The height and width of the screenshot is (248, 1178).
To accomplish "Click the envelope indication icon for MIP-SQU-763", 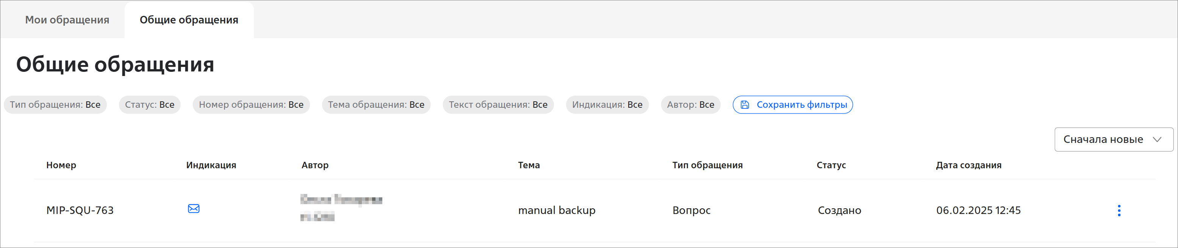I will tap(194, 209).
